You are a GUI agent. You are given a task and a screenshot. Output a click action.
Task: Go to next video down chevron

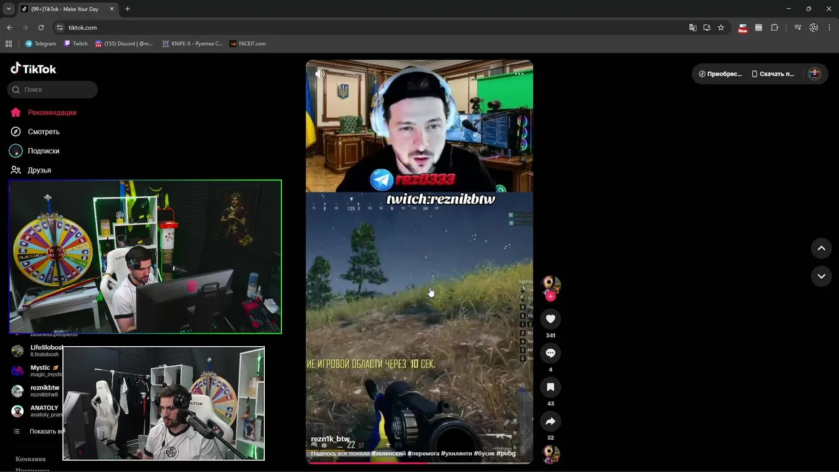point(821,276)
